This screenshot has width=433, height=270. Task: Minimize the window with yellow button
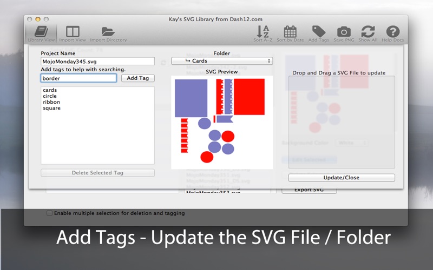click(x=38, y=19)
